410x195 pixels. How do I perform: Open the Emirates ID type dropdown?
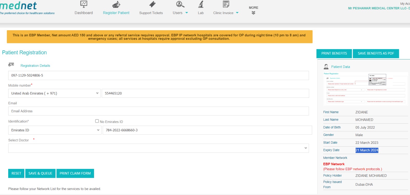[x=55, y=130]
